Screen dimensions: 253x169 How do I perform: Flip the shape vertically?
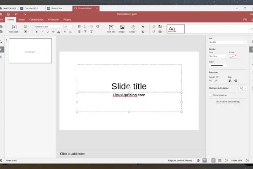coord(235,81)
